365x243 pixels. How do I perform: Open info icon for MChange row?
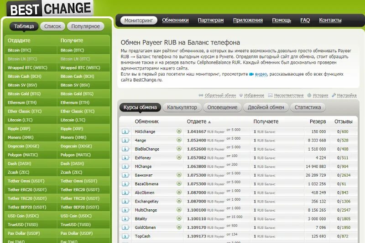coord(125,167)
